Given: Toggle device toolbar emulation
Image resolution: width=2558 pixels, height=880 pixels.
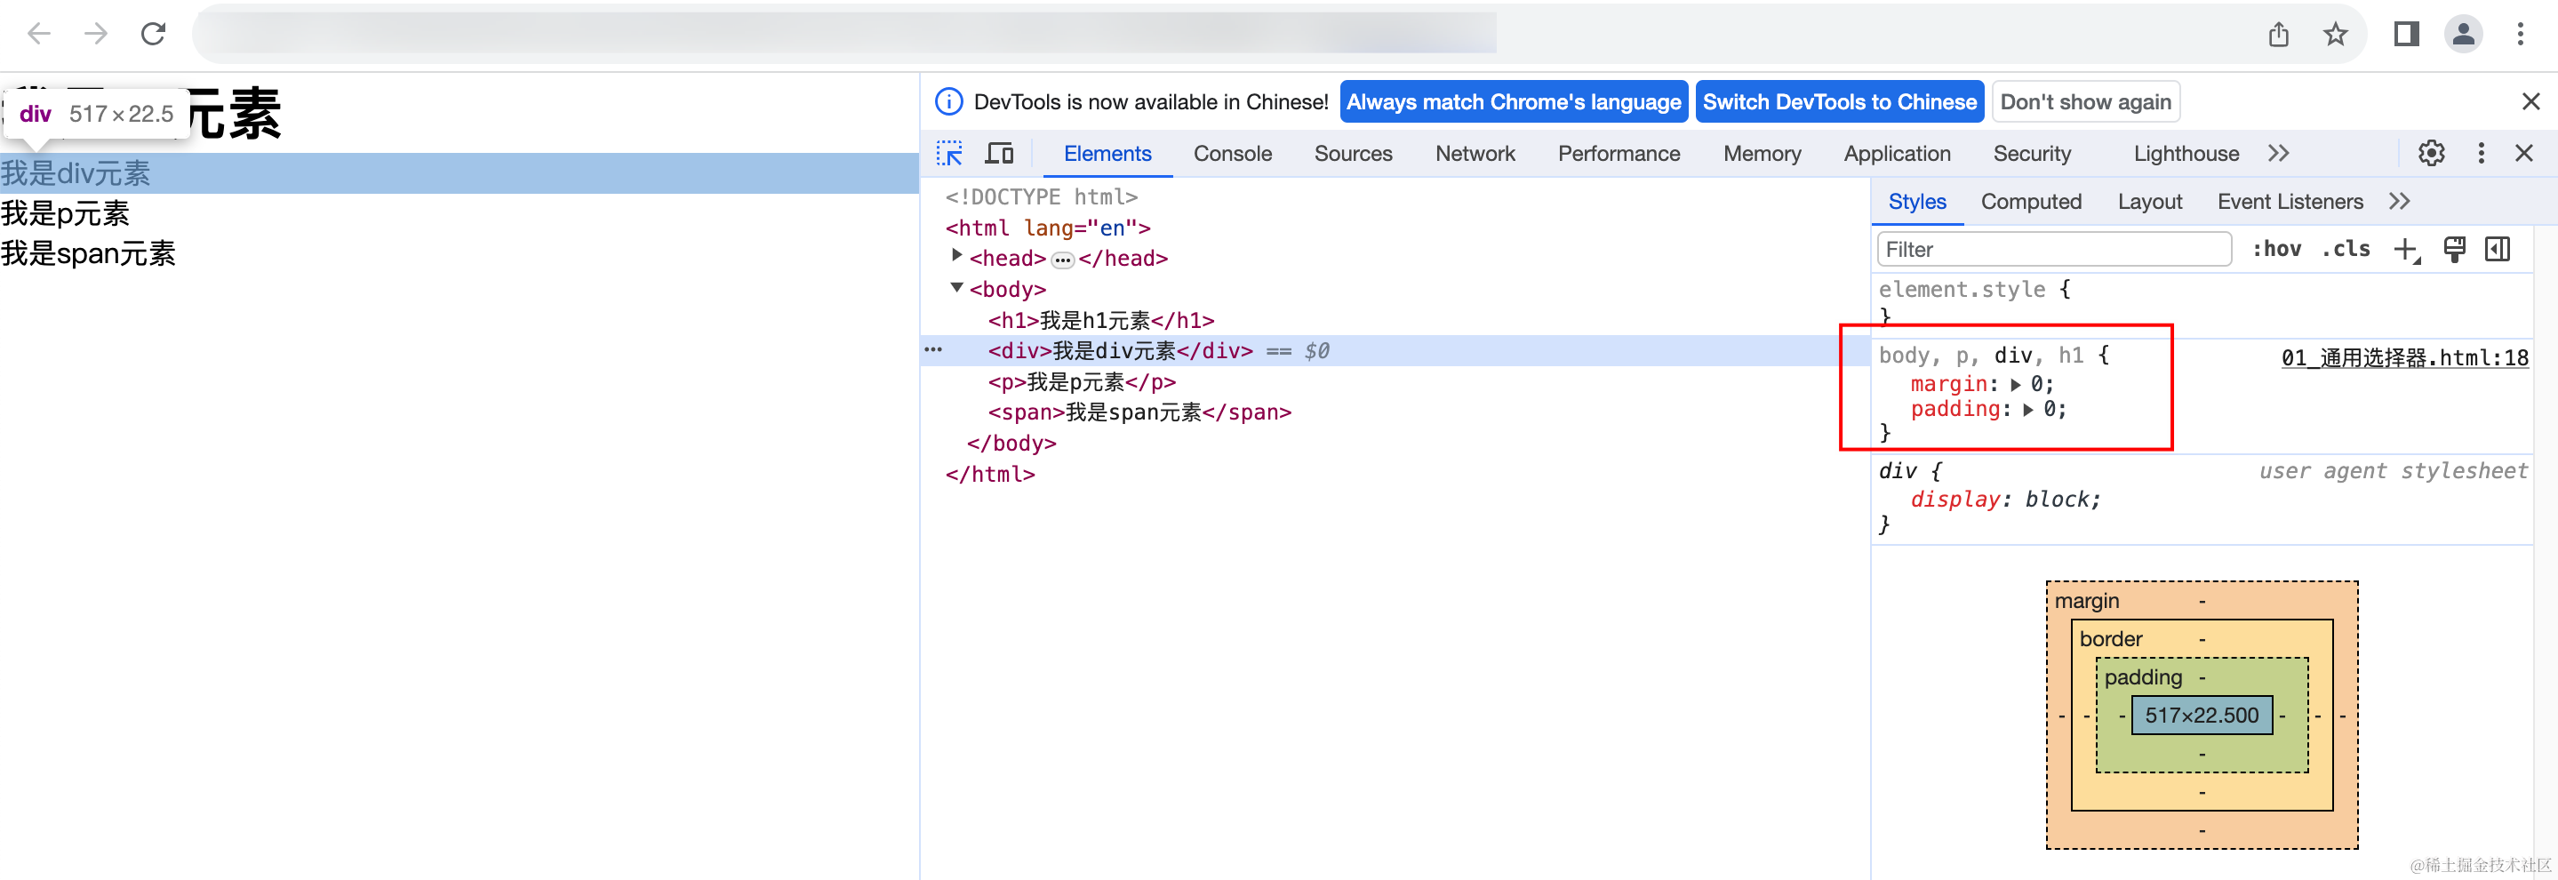Looking at the screenshot, I should point(999,153).
